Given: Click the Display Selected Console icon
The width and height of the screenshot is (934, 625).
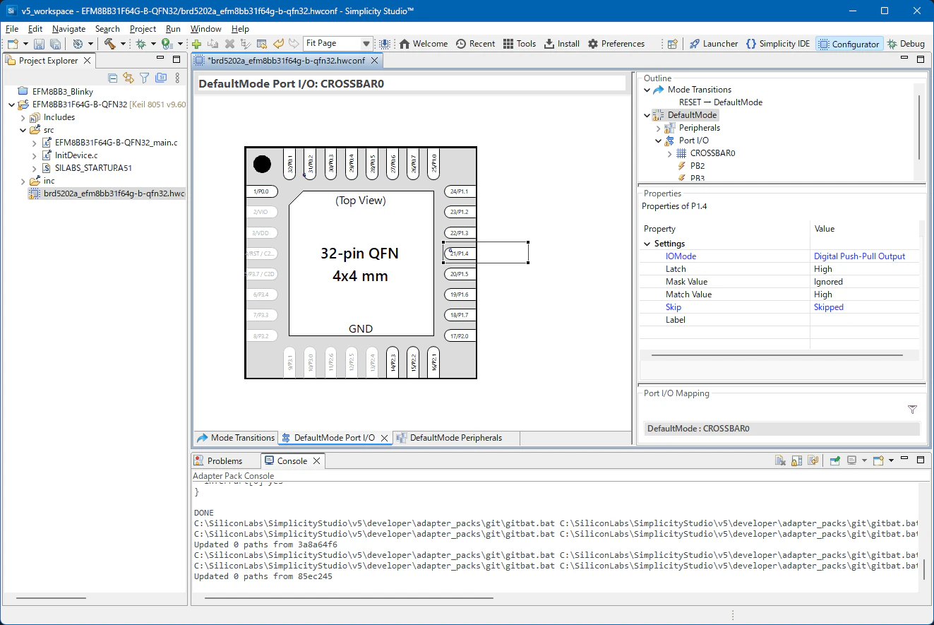Looking at the screenshot, I should (852, 460).
